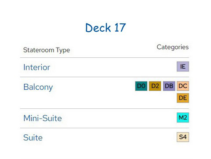The height and width of the screenshot is (159, 211).
Task: Click the number 17 in the title
Action: (x=120, y=28)
